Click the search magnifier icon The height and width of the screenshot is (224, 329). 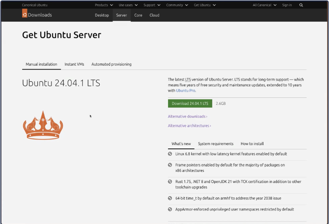pyautogui.click(x=301, y=5)
